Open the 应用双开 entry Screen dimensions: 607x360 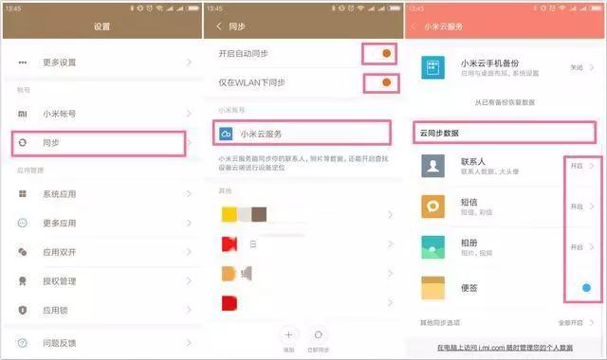click(x=103, y=252)
